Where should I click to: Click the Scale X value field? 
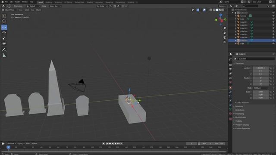(261, 92)
